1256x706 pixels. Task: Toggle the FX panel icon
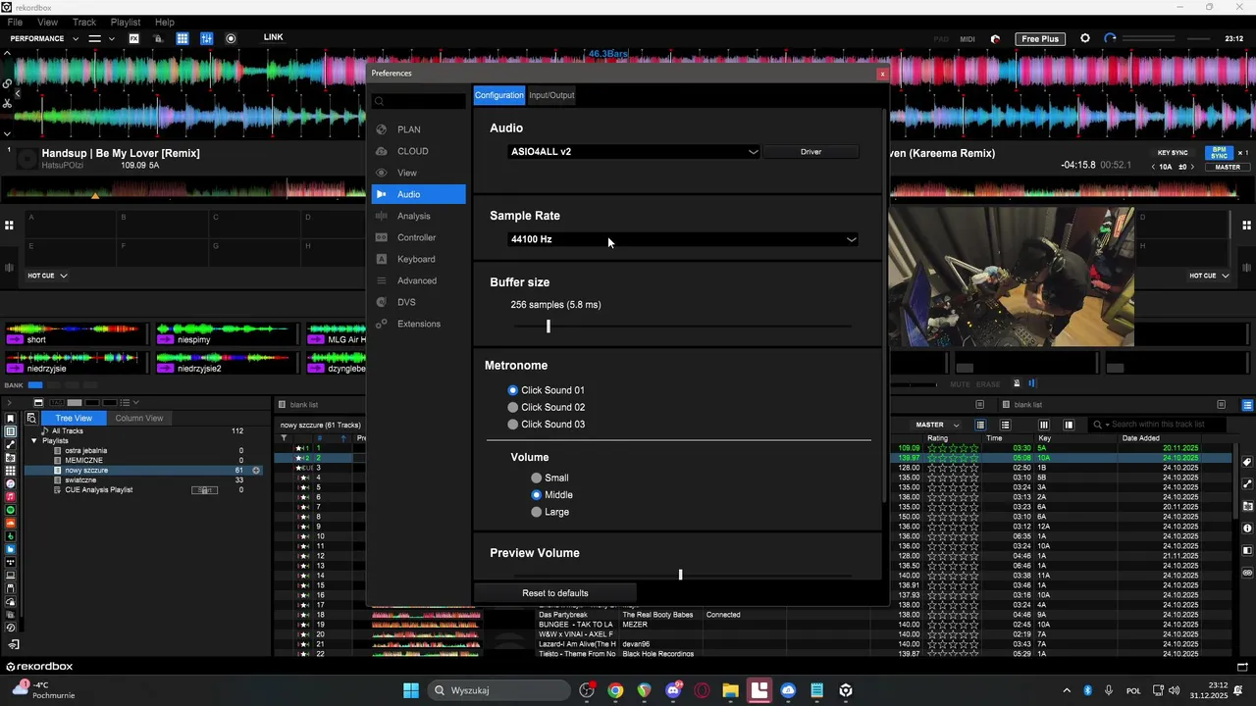click(133, 38)
